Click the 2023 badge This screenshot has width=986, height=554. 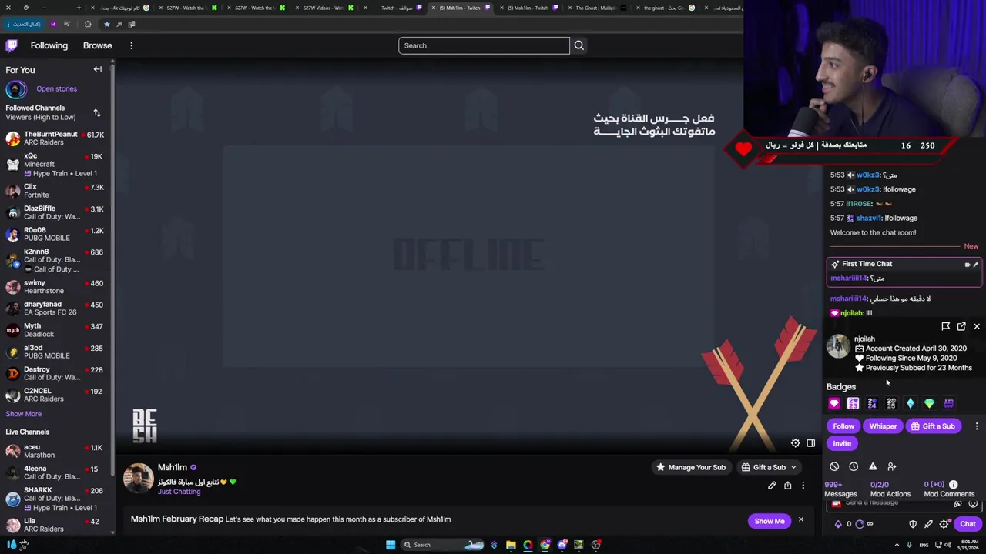coord(853,403)
